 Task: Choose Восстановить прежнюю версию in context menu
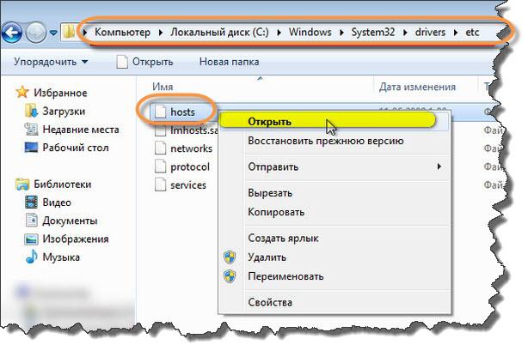(326, 141)
